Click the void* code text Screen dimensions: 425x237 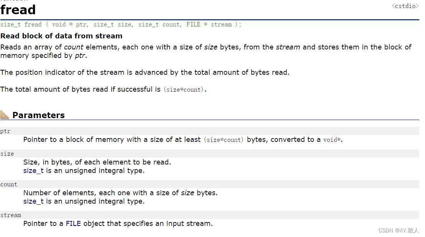[332, 140]
